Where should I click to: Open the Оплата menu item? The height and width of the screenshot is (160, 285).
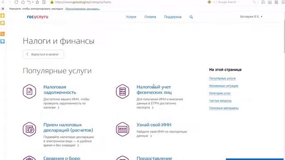point(150,17)
